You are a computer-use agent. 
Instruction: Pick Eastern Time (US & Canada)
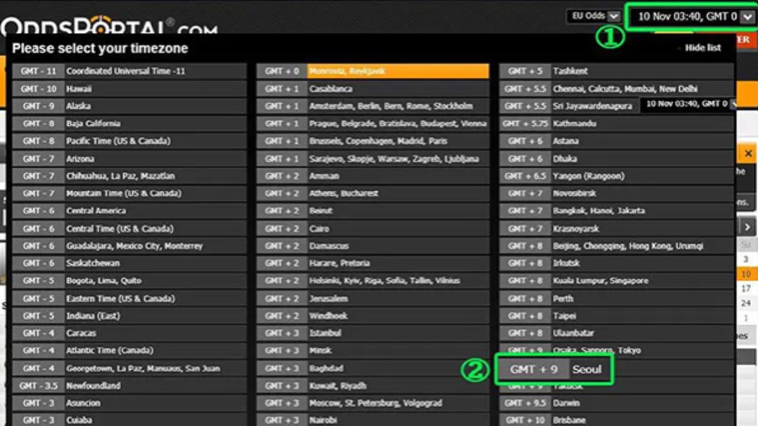[x=129, y=299]
